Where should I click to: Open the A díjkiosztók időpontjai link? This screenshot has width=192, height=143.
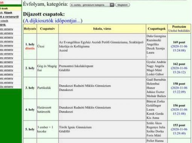[x=53, y=21]
